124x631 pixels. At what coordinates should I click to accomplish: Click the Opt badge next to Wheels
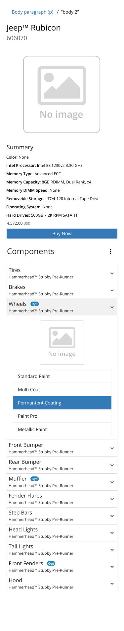35,304
